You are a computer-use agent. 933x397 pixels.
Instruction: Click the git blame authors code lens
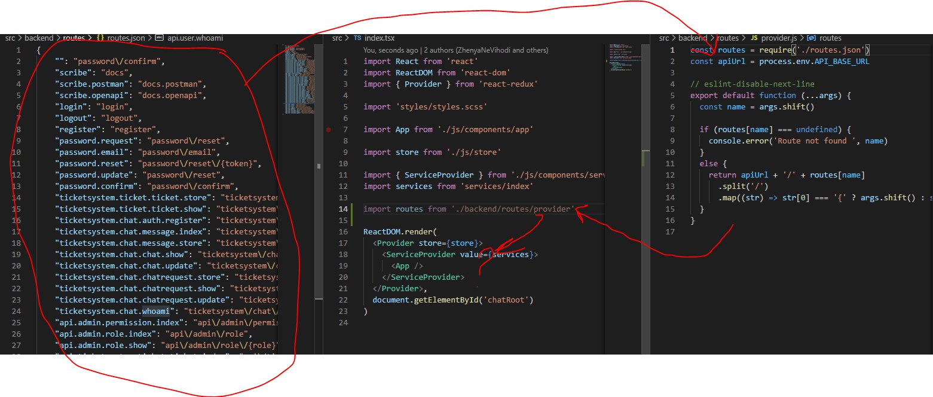point(455,50)
